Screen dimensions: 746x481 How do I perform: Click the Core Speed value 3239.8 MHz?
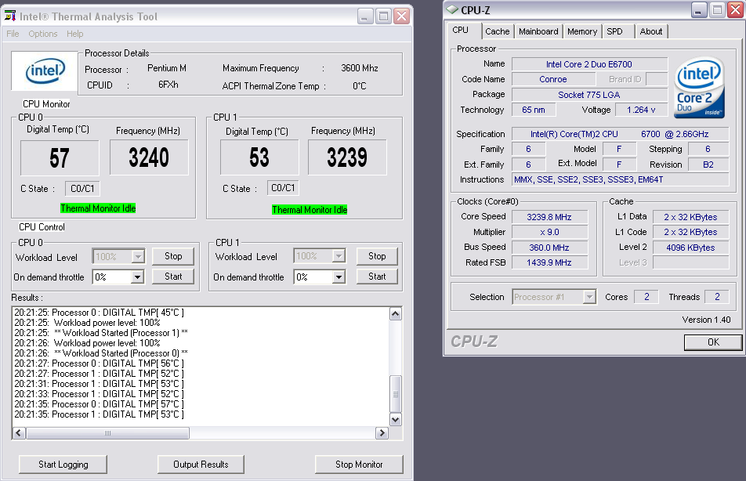point(549,217)
